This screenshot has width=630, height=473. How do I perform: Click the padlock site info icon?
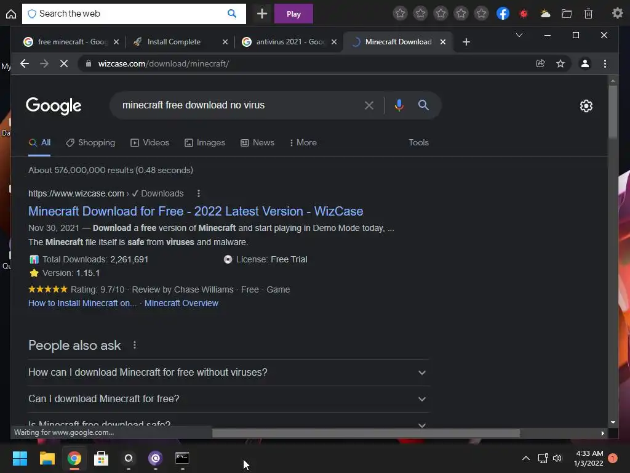point(89,63)
